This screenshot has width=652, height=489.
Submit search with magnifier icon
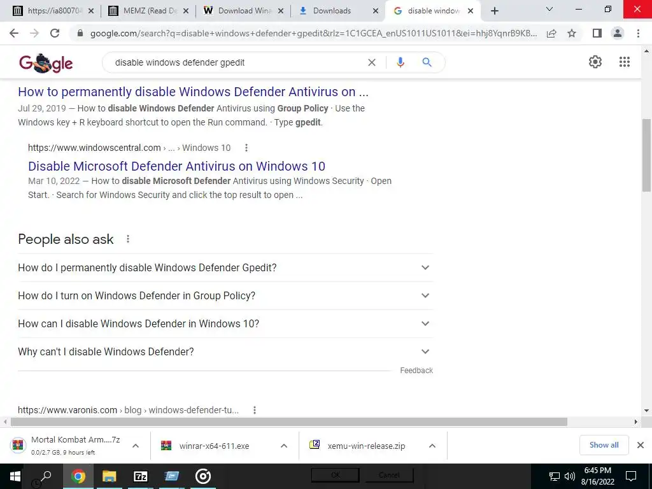pos(427,62)
